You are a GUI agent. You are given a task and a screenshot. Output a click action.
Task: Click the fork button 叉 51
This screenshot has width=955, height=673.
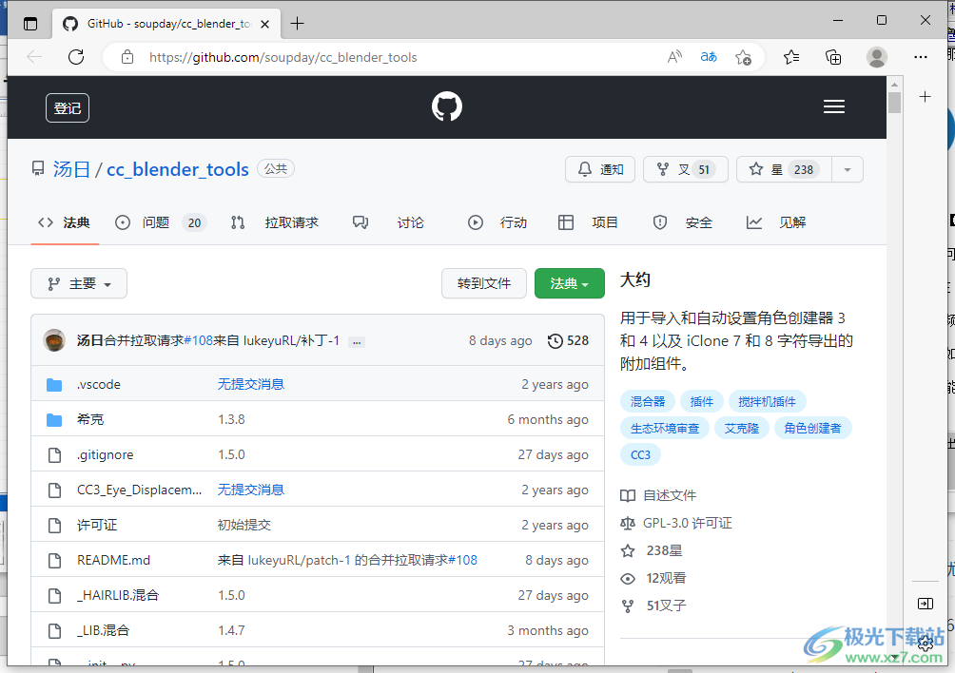pos(686,170)
